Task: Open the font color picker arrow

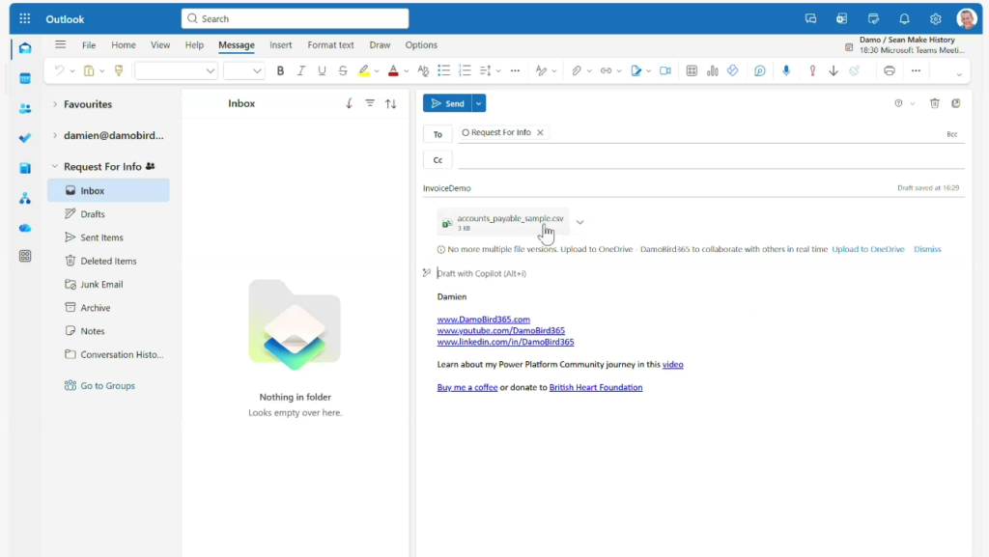Action: pos(406,70)
